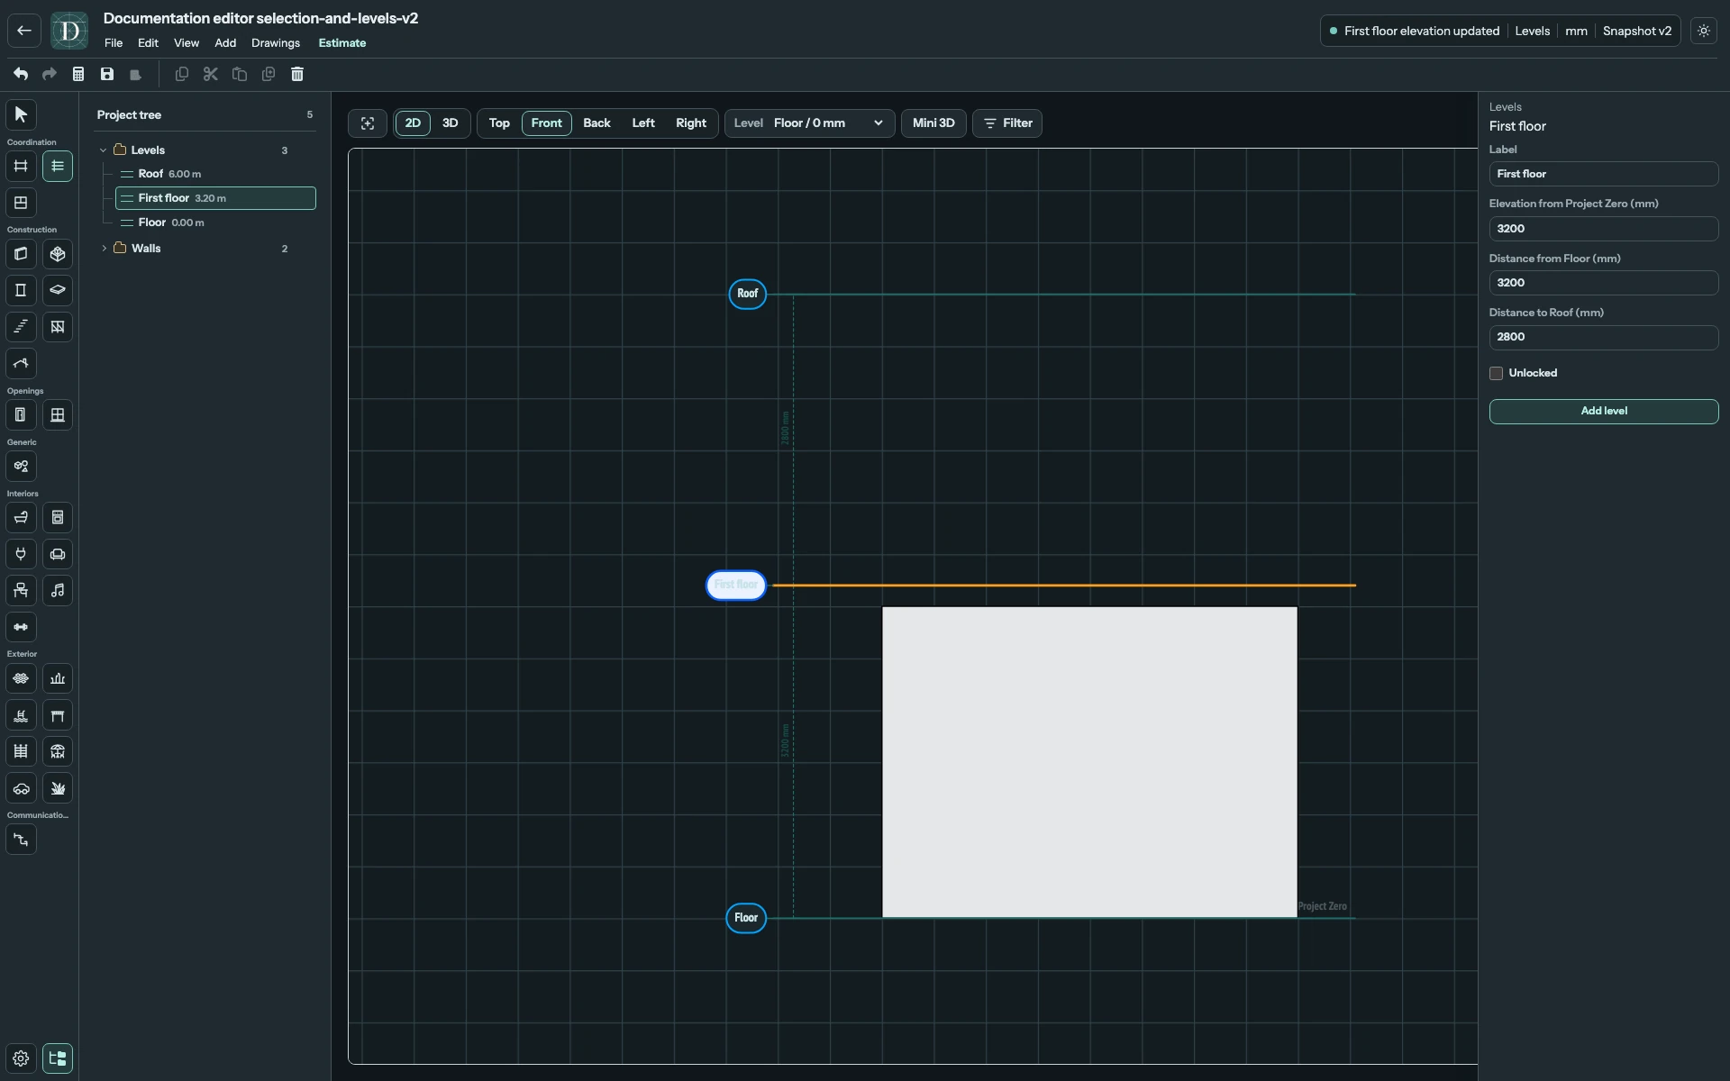Select the music note interior tool
1730x1081 pixels.
(58, 591)
